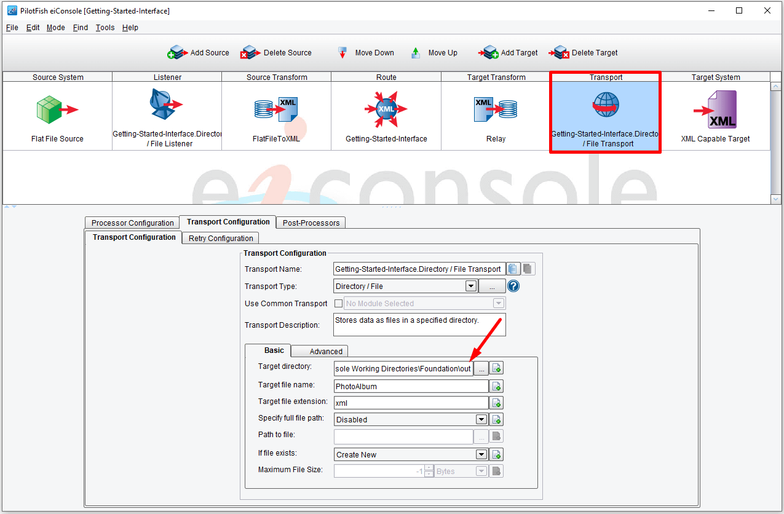Click the Source System column header
Image resolution: width=784 pixels, height=514 pixels.
pos(58,77)
